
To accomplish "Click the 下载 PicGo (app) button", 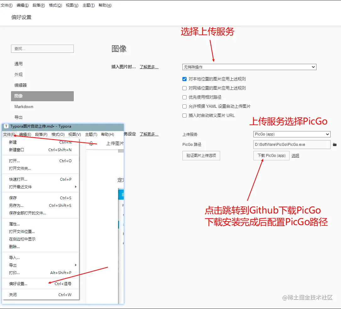I will coord(271,156).
